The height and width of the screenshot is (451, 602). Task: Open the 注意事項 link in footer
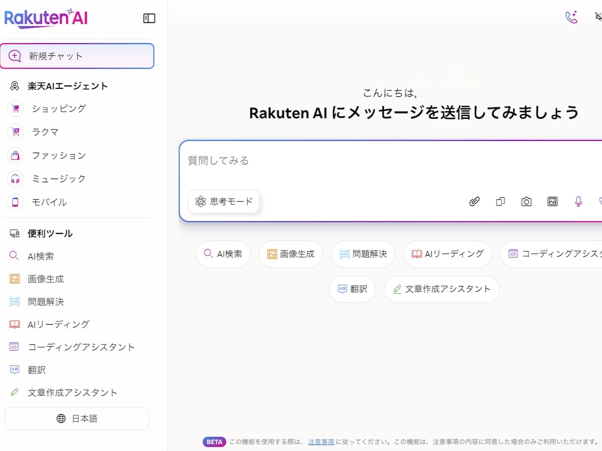(321, 442)
